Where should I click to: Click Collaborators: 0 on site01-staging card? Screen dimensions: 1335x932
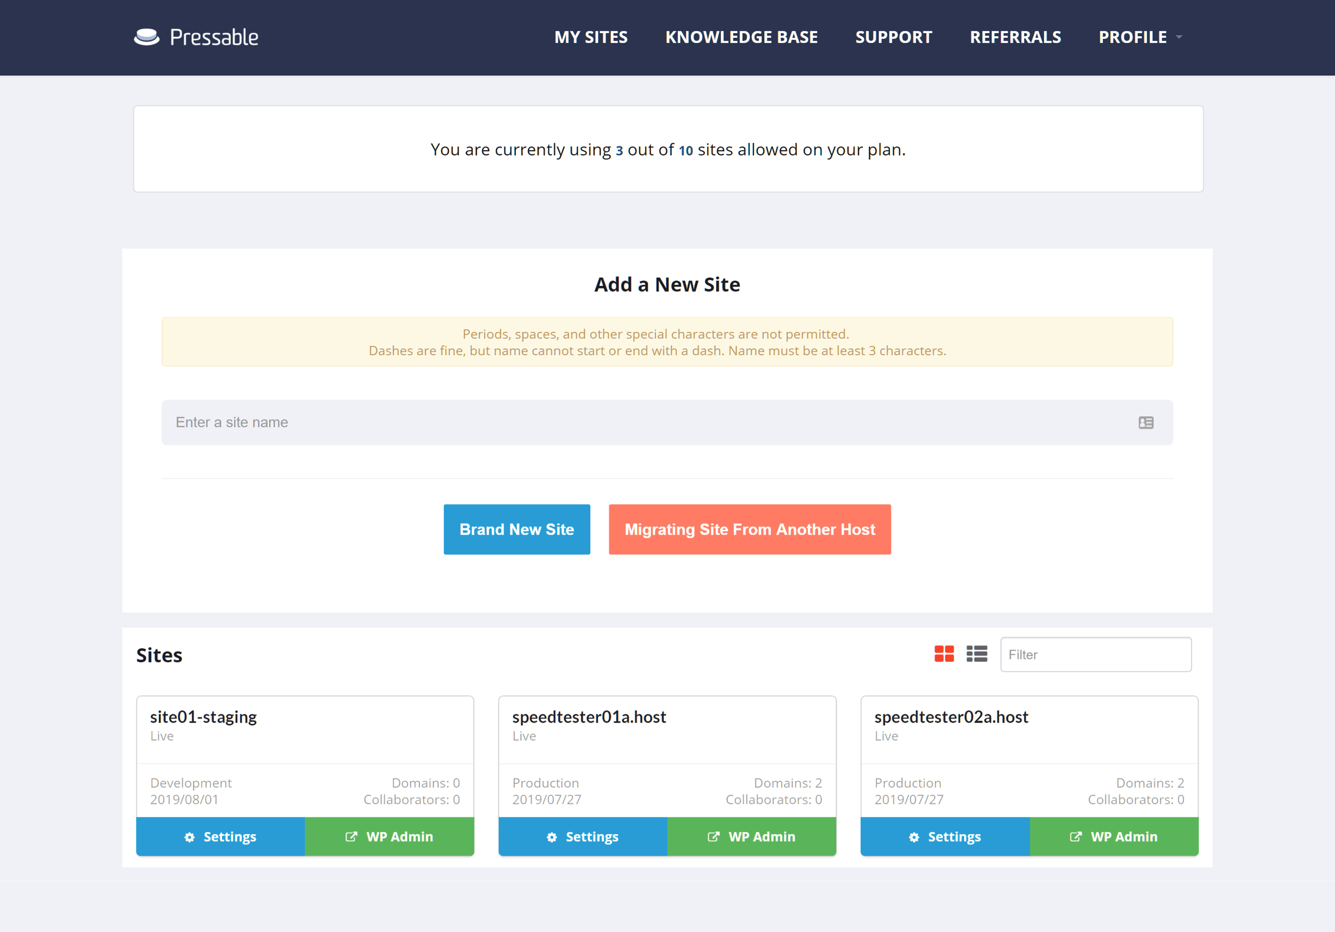pyautogui.click(x=412, y=800)
